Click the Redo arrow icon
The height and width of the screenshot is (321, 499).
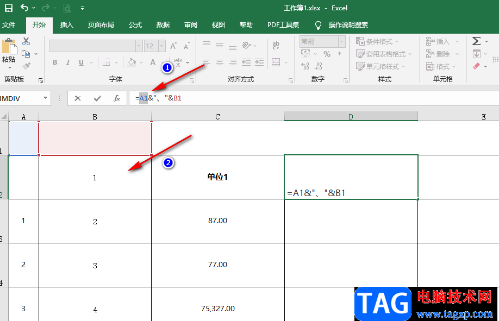(46, 8)
